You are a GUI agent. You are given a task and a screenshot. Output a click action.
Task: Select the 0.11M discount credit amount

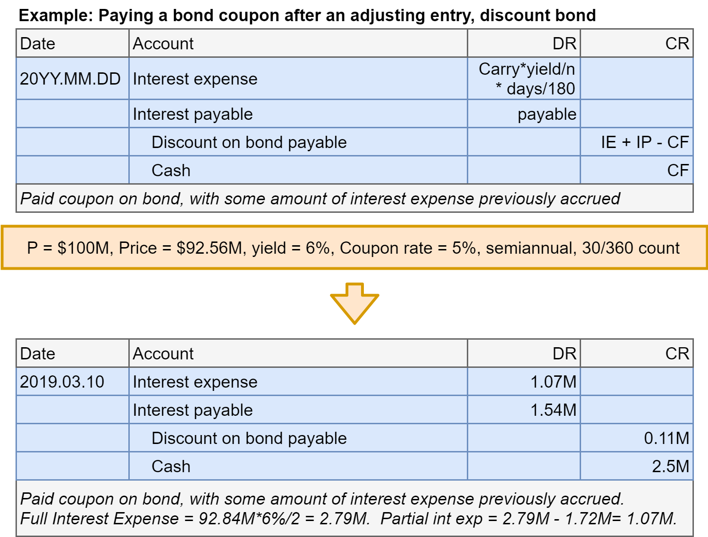(666, 438)
